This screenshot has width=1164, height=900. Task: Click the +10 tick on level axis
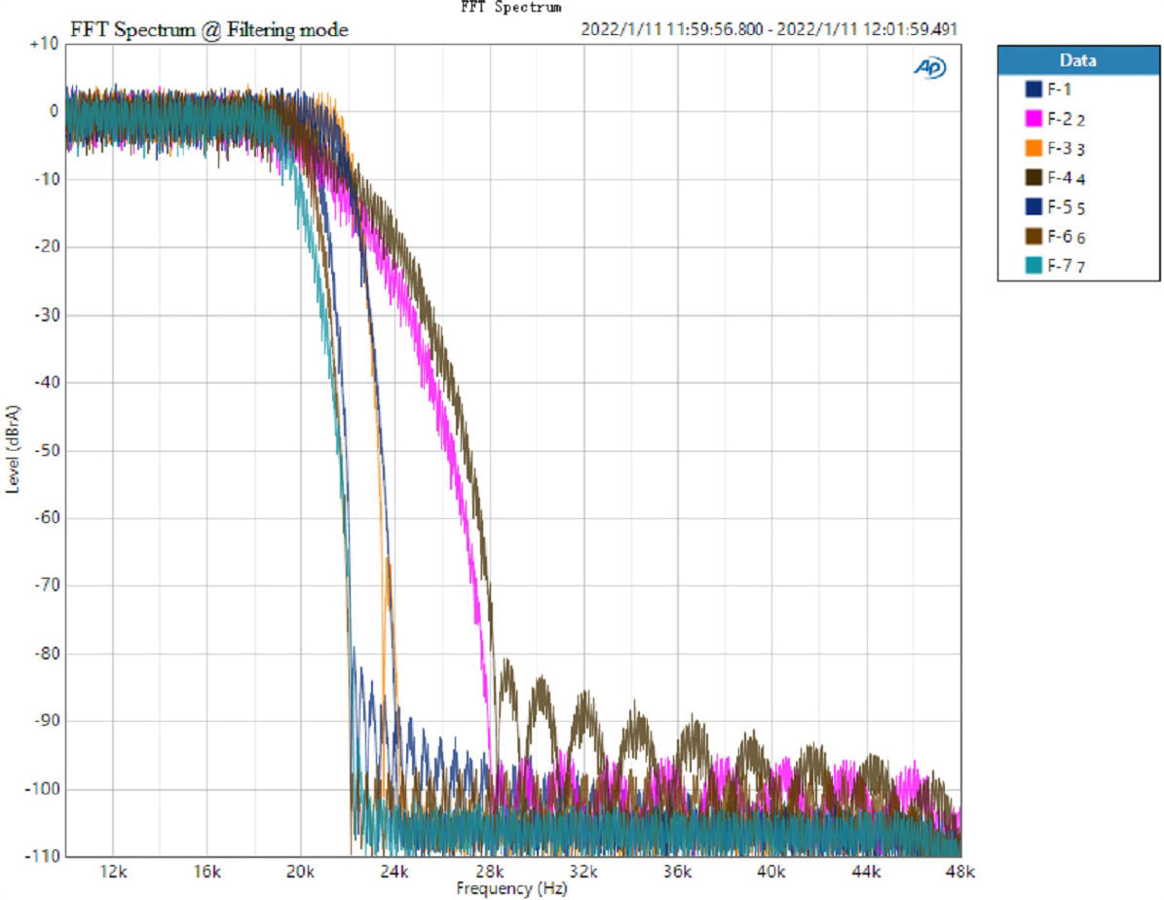[44, 44]
